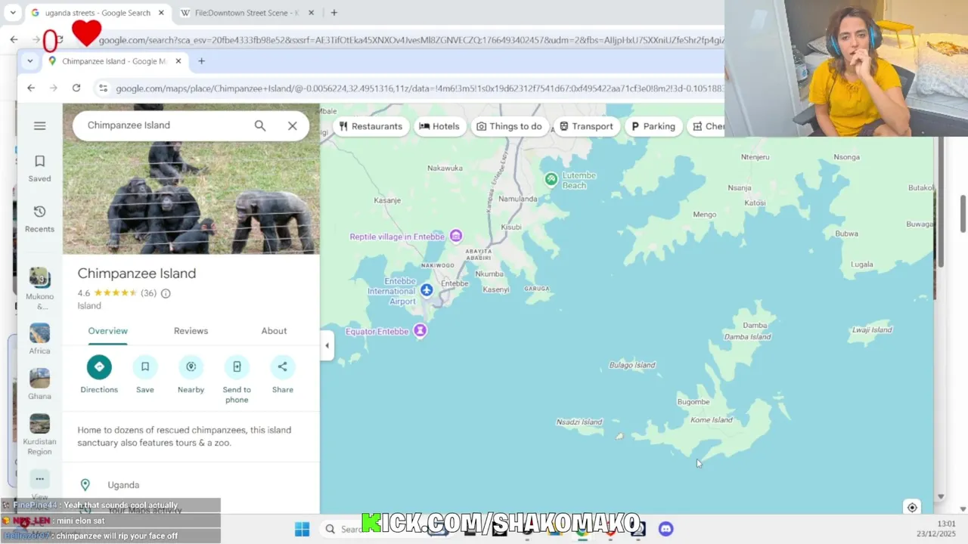Click the Kome Island map label

pyautogui.click(x=711, y=420)
